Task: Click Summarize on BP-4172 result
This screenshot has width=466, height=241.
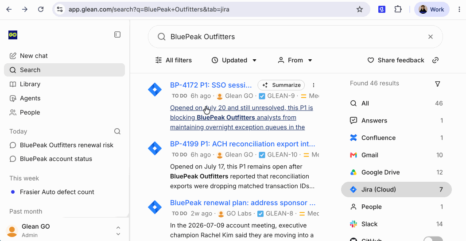Action: 281,85
